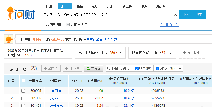Check the box for 300905 宝丽迪
This screenshot has width=212, height=107.
(23, 91)
